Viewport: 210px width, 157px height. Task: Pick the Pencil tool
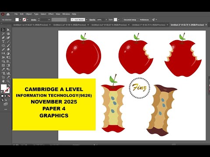coord(3,49)
